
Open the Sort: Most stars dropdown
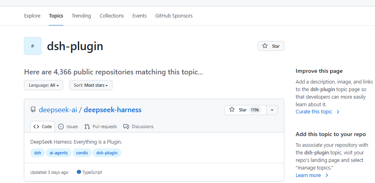[x=91, y=85]
